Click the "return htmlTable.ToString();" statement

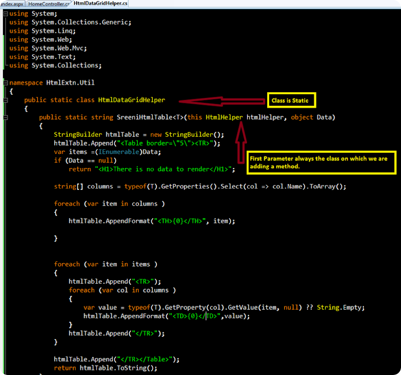[x=105, y=367]
